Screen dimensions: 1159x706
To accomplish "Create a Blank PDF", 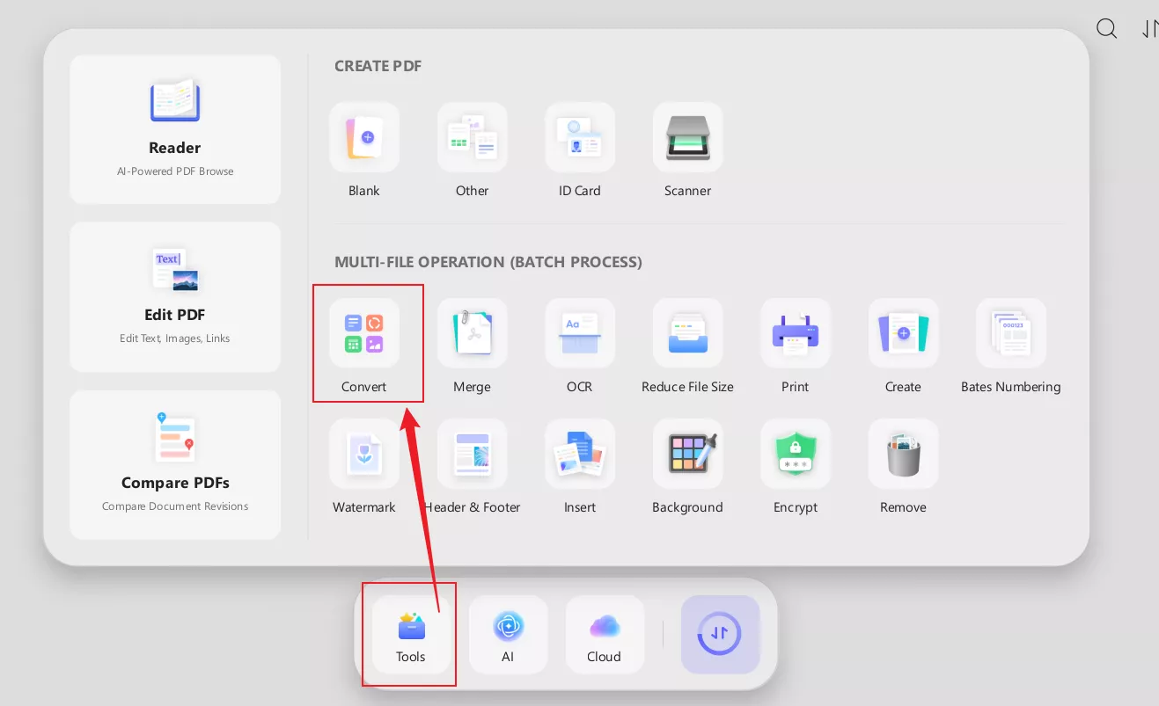I will [364, 137].
